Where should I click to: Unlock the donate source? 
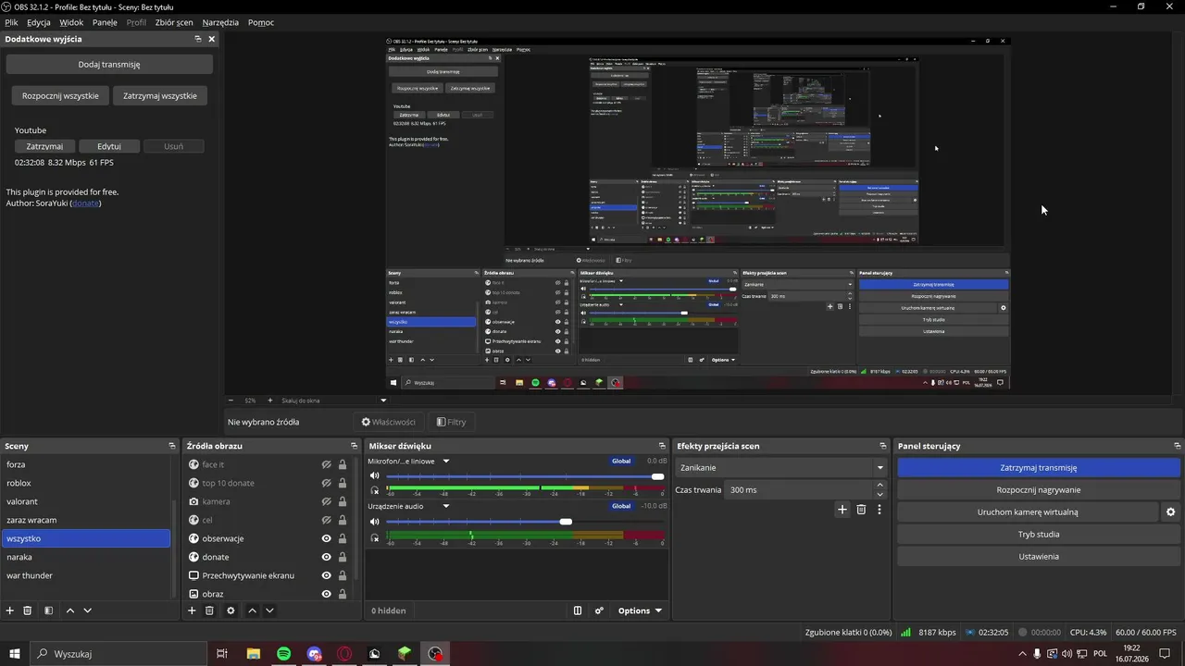coord(343,557)
